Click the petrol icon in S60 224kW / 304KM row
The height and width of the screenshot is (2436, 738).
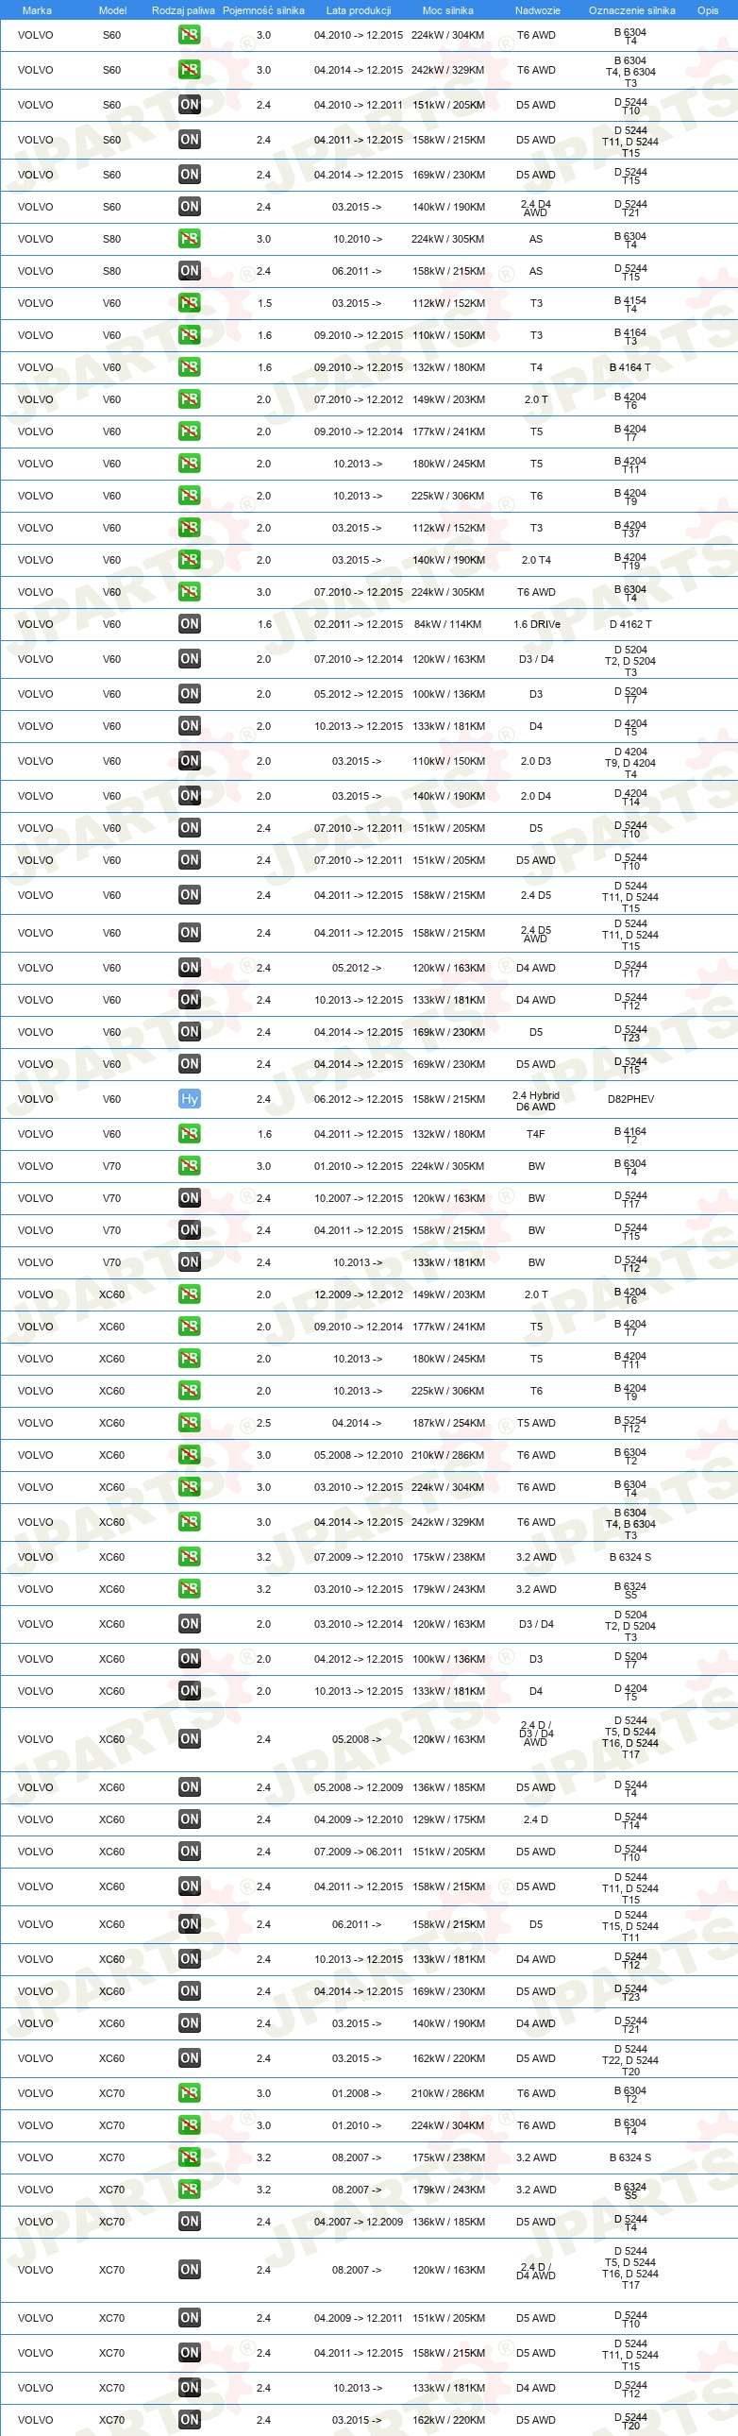coord(189,35)
